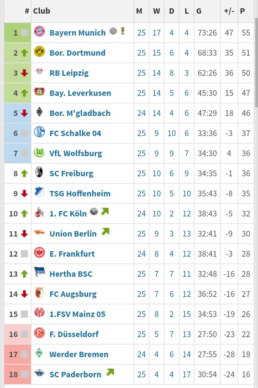Sort the table by the P column header
This screenshot has width=258, height=388.
pos(242,11)
